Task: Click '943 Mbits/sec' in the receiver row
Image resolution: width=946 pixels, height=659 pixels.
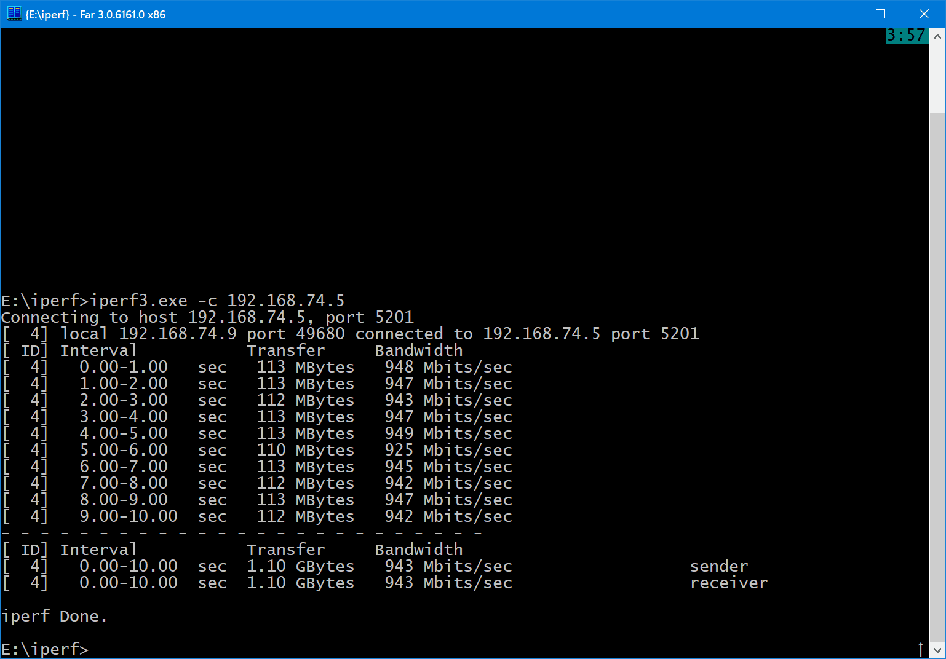Action: [448, 583]
